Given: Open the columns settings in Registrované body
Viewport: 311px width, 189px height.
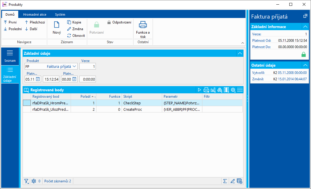Looking at the screenshot, I should pos(226,90).
